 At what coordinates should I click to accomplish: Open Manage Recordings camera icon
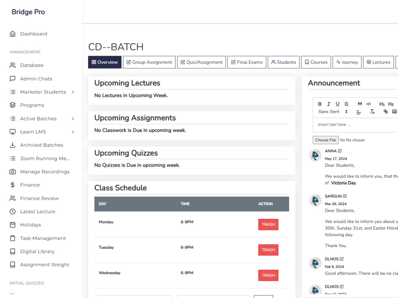[x=12, y=172]
